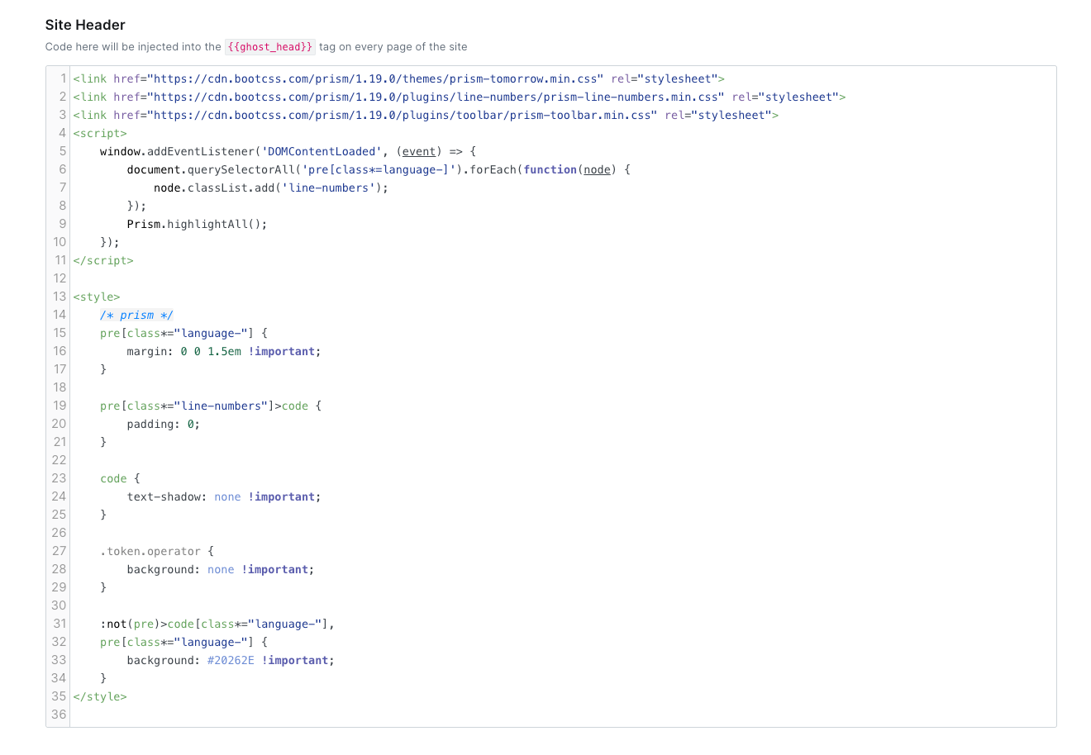
Task: Click line number 1 in gutter
Action: [63, 79]
